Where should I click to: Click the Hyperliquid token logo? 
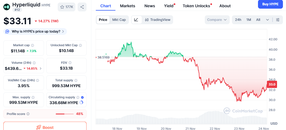pos(7,6)
